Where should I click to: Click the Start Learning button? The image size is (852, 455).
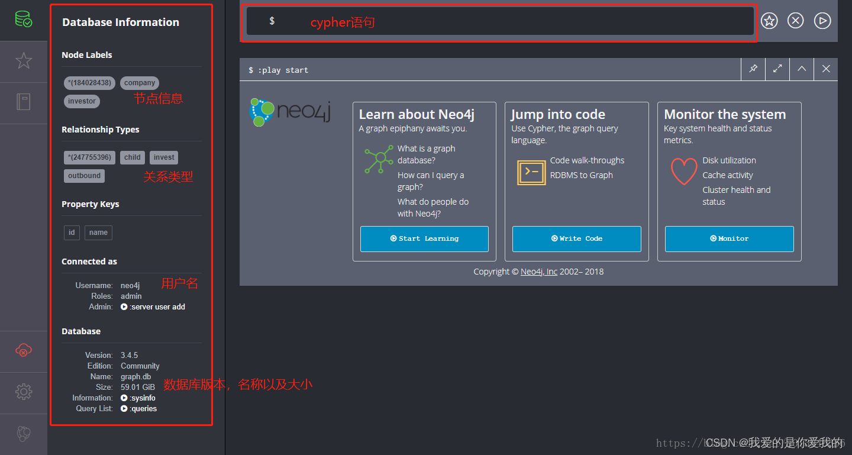[x=424, y=239]
